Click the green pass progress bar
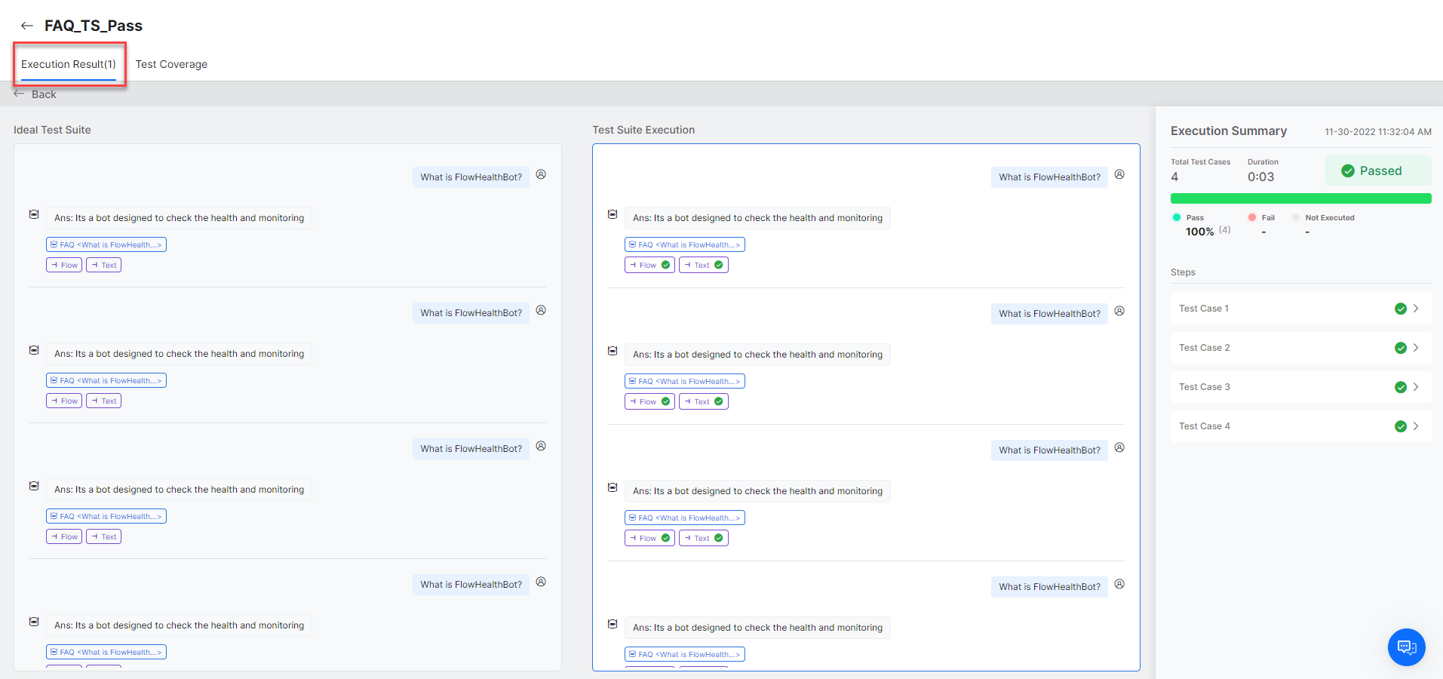The width and height of the screenshot is (1443, 679). point(1300,198)
